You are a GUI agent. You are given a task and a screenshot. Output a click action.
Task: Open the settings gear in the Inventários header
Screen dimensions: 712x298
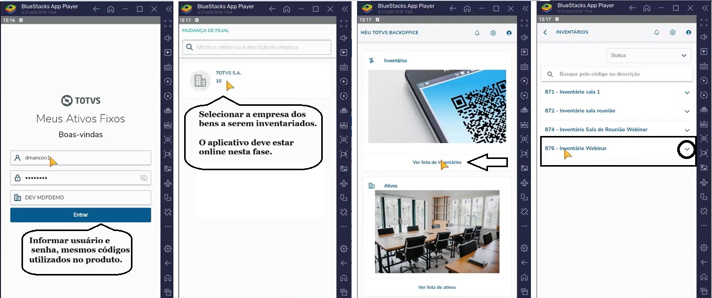tap(673, 32)
